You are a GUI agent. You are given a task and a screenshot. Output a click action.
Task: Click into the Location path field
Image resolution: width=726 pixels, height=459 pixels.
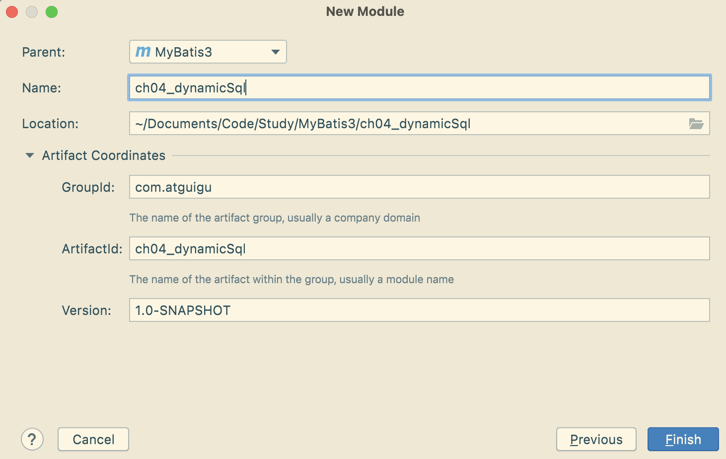coord(407,124)
